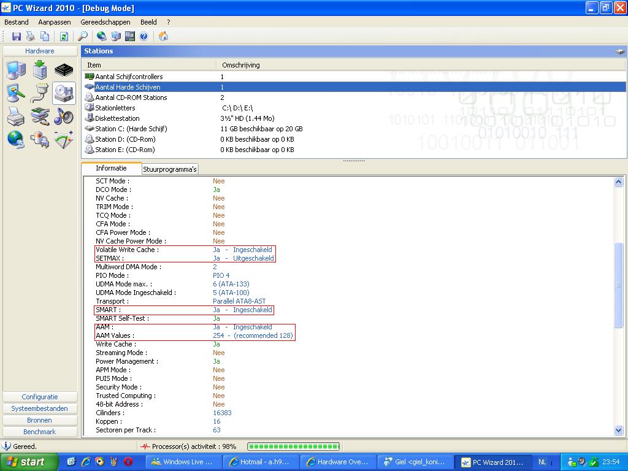Select the Aantal Schijfcontrollers row
This screenshot has width=628, height=471.
pos(354,77)
